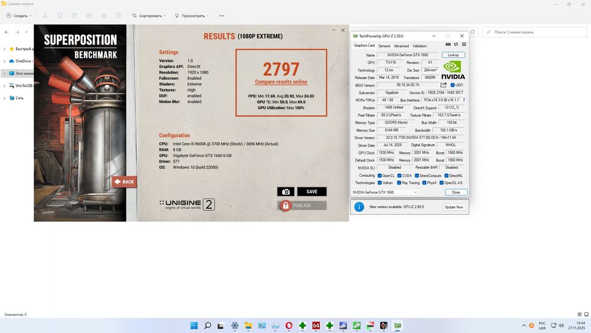Toggle the PhysX checkbox
The image size is (591, 333).
click(x=424, y=183)
